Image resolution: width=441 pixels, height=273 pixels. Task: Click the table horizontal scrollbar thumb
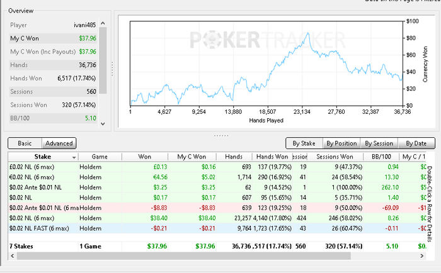pos(184,256)
